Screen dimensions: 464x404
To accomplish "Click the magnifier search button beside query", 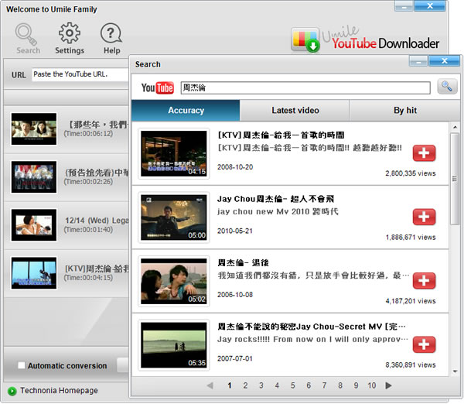I will click(447, 87).
